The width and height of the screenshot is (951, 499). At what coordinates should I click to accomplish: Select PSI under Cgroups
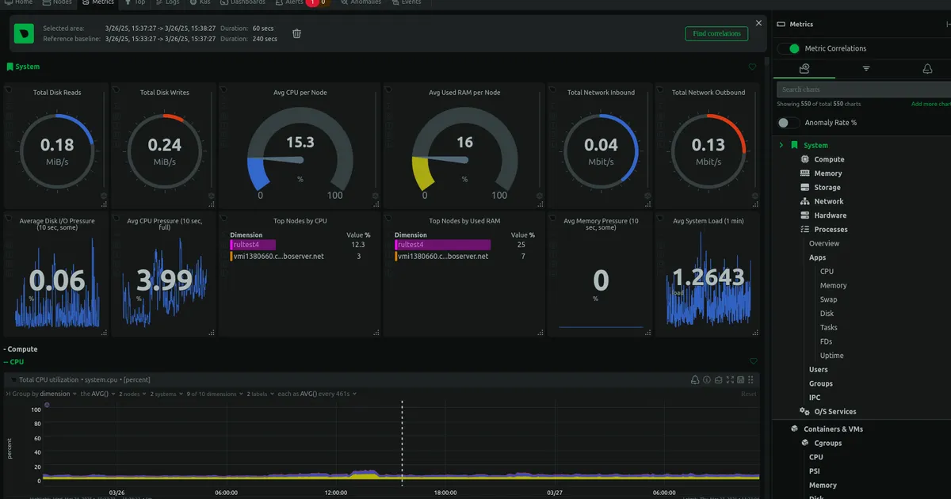tap(814, 471)
